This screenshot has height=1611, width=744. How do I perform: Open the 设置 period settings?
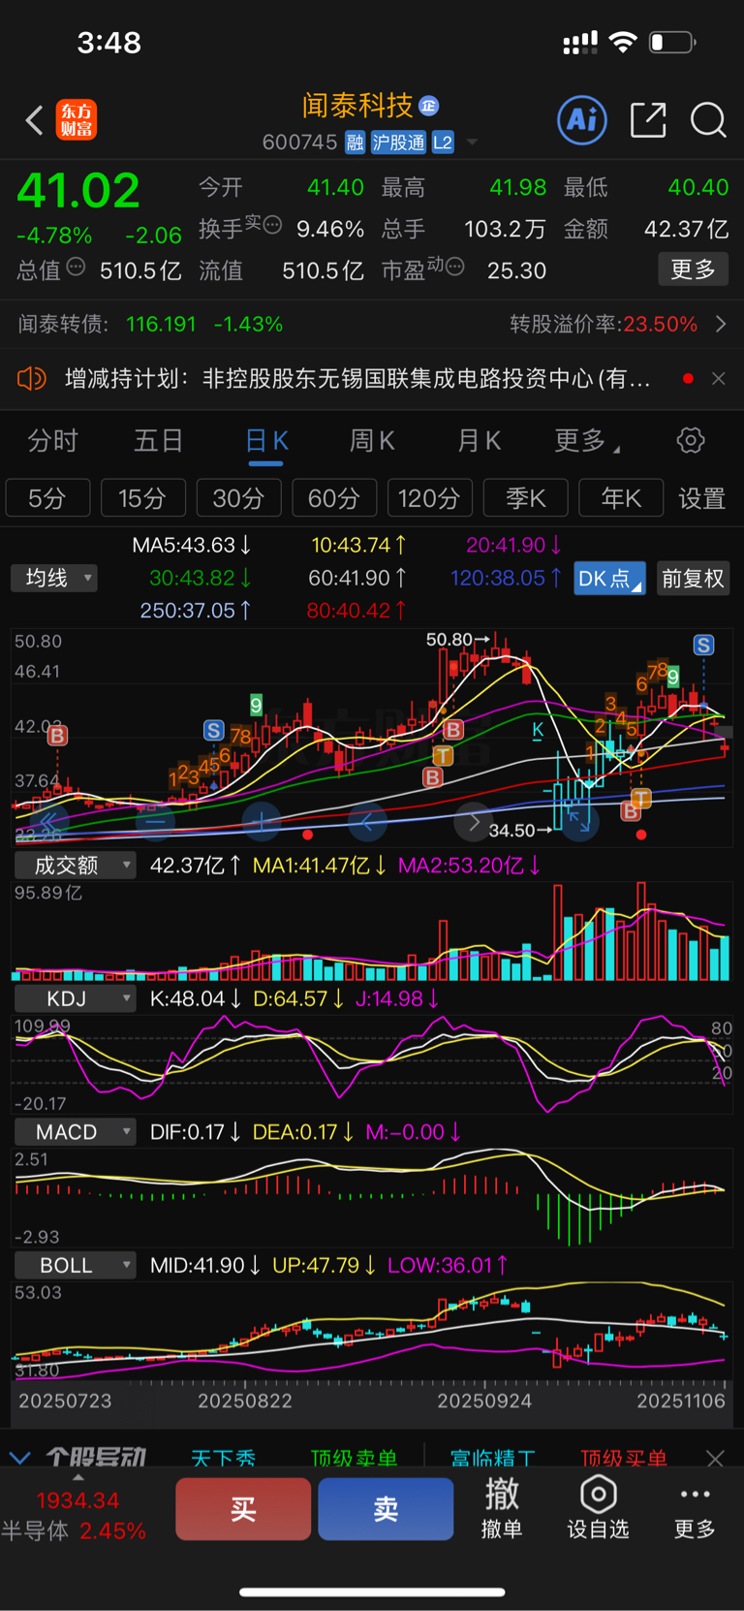coord(702,498)
